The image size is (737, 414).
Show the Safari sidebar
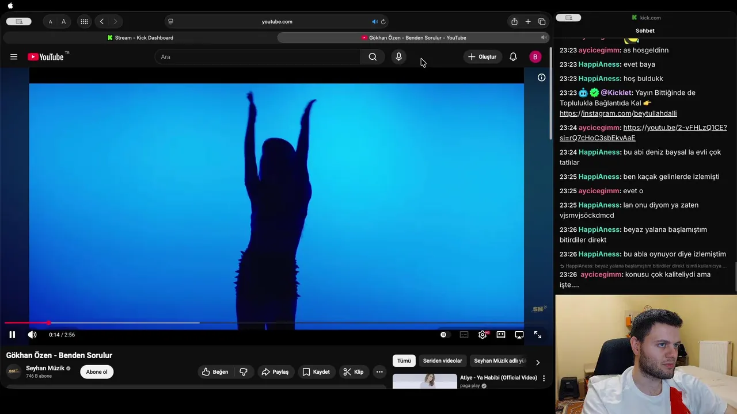(19, 22)
